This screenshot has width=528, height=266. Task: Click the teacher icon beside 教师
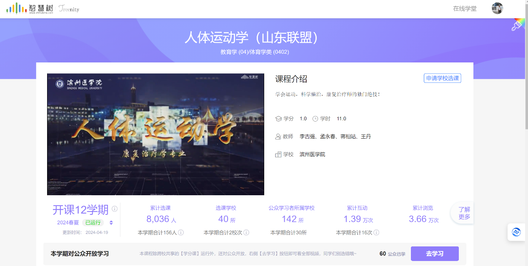pos(278,137)
